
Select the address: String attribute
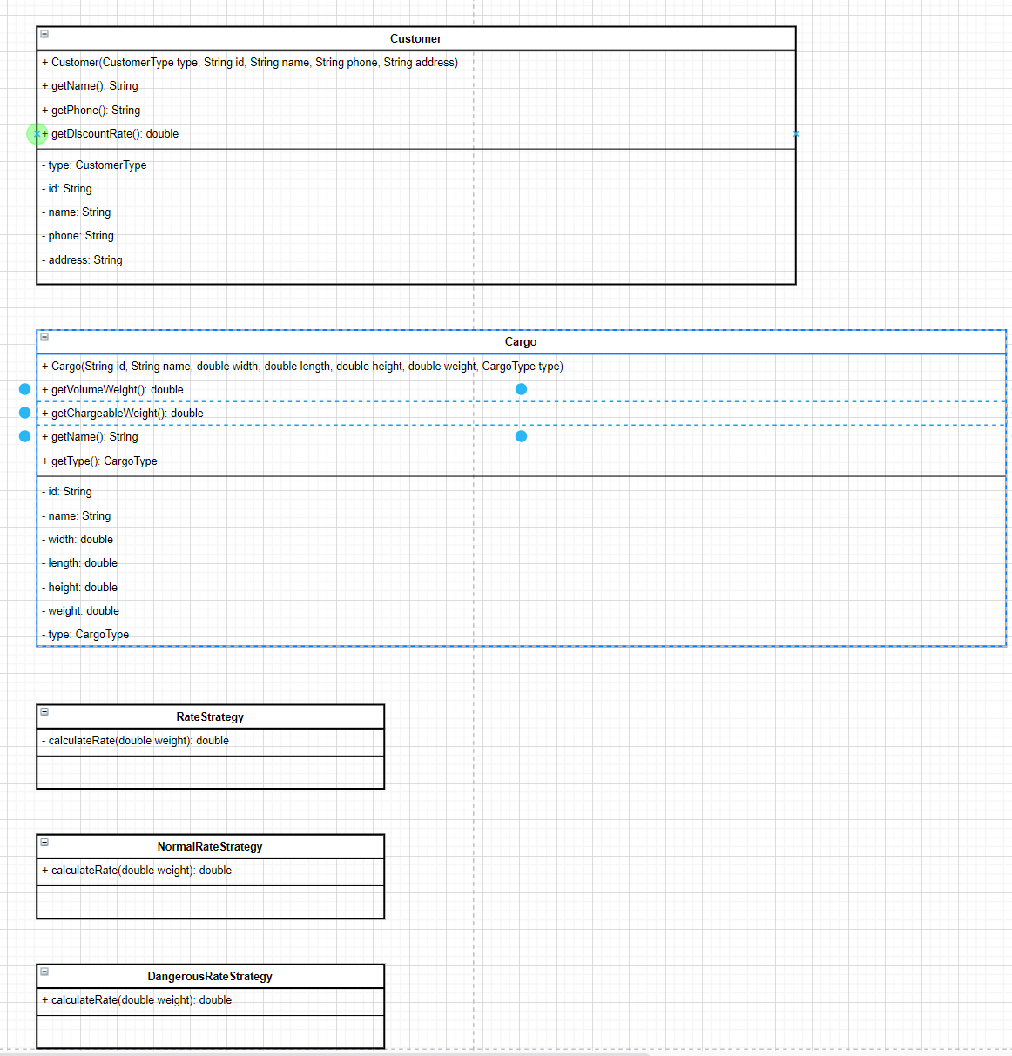(416, 260)
